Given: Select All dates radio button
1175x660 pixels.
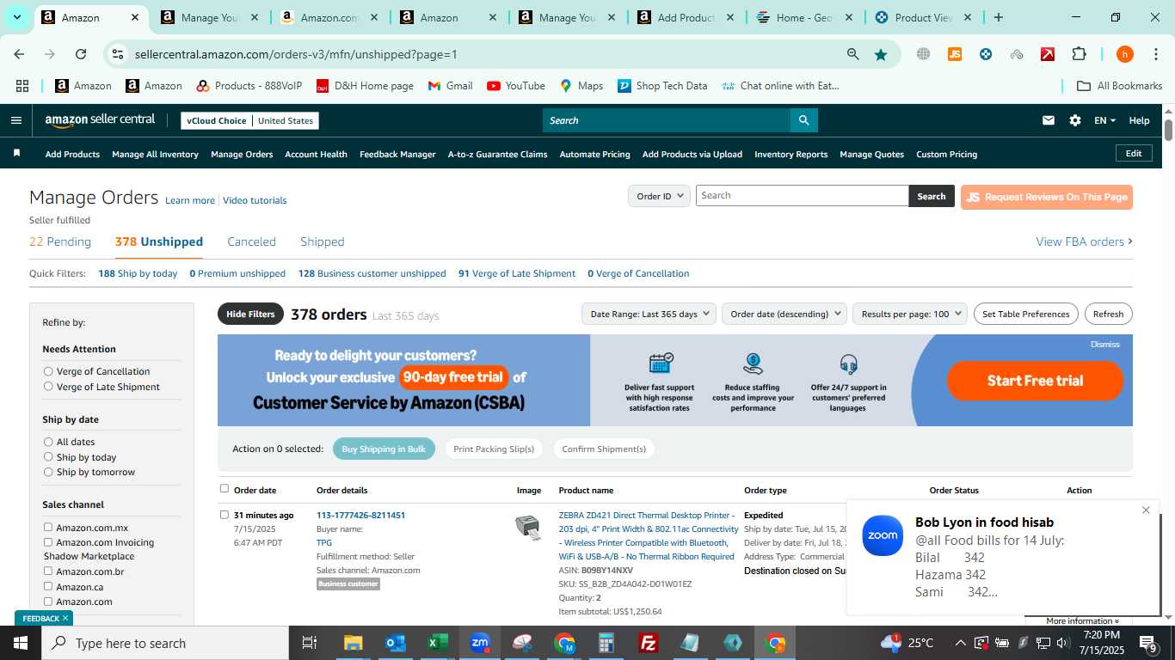Looking at the screenshot, I should 48,442.
